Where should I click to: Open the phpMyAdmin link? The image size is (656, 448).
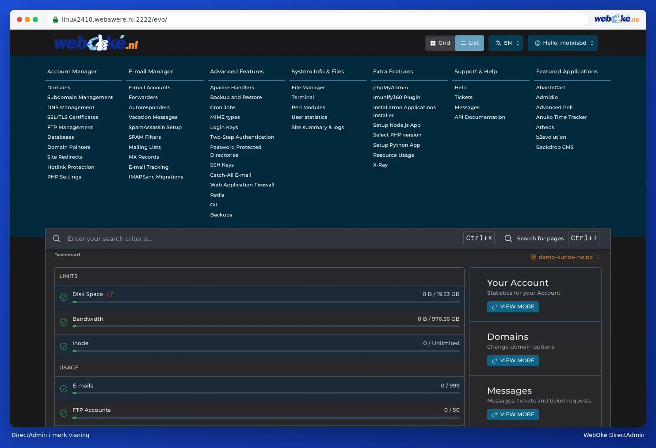coord(390,87)
